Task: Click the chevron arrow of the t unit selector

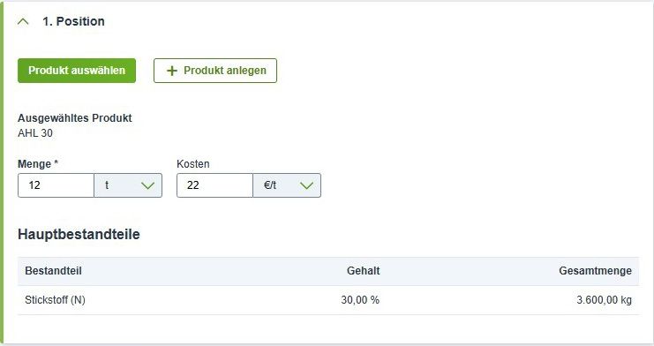Action: tap(147, 185)
